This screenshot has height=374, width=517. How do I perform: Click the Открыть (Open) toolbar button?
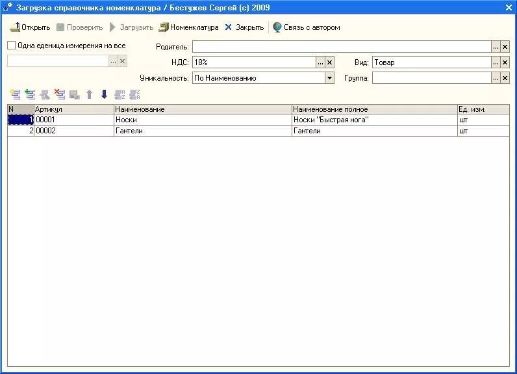pos(30,27)
